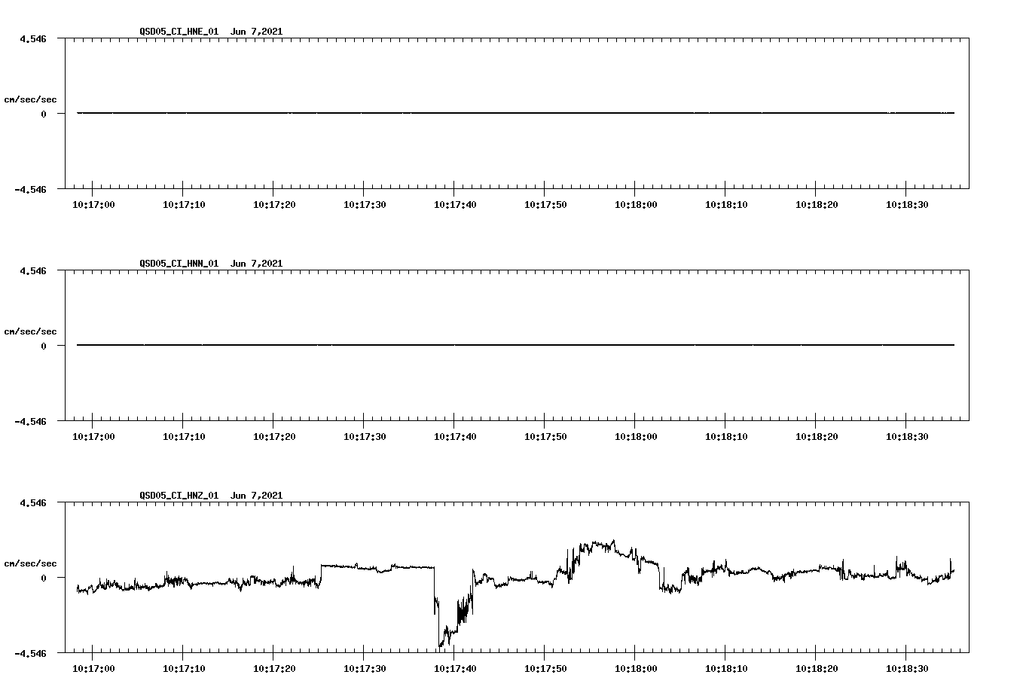Click the 10:17:10 time label under HNE plot
1023x696 pixels.
coord(184,205)
